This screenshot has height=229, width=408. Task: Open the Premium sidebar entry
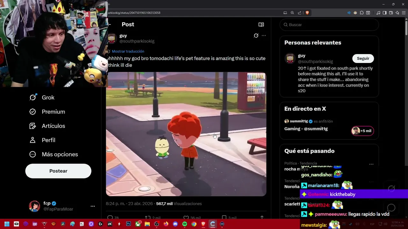tap(47, 112)
